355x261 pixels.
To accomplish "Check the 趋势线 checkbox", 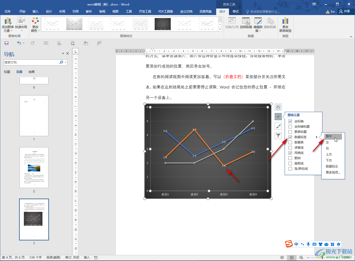I will tap(290, 163).
